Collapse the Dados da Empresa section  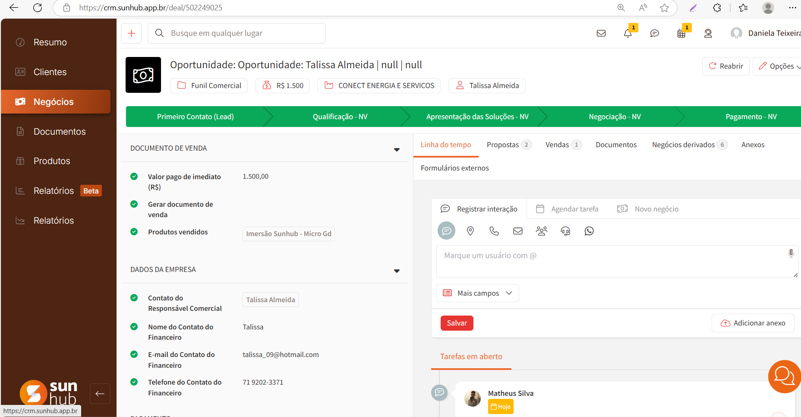(397, 271)
